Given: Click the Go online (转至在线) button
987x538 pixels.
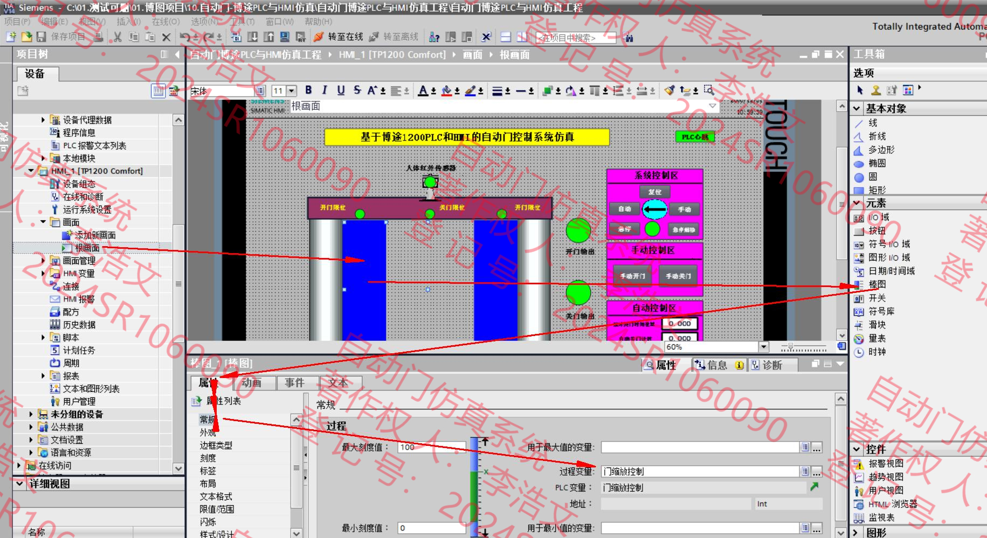Looking at the screenshot, I should pyautogui.click(x=339, y=37).
